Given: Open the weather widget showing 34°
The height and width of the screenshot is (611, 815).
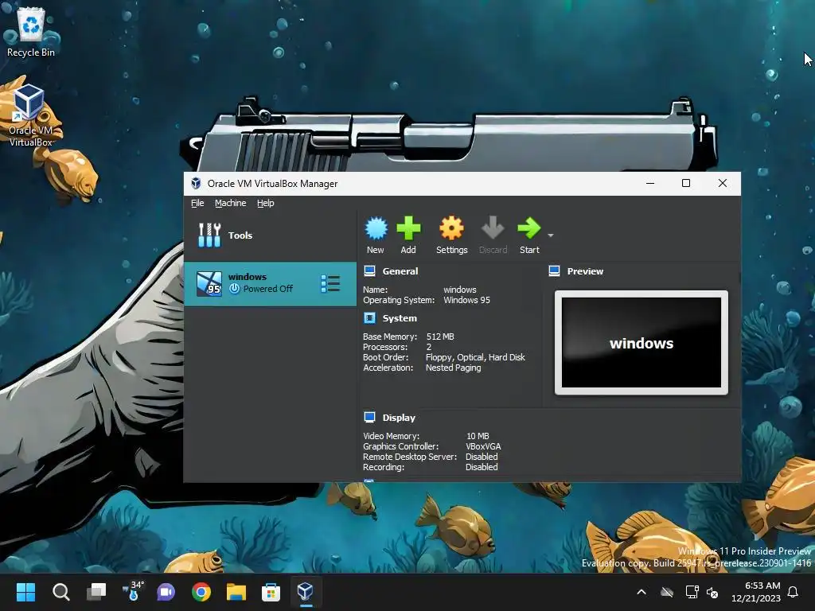Looking at the screenshot, I should click(133, 591).
